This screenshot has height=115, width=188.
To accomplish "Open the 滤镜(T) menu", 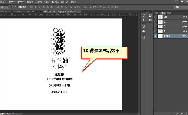I will [39, 2].
